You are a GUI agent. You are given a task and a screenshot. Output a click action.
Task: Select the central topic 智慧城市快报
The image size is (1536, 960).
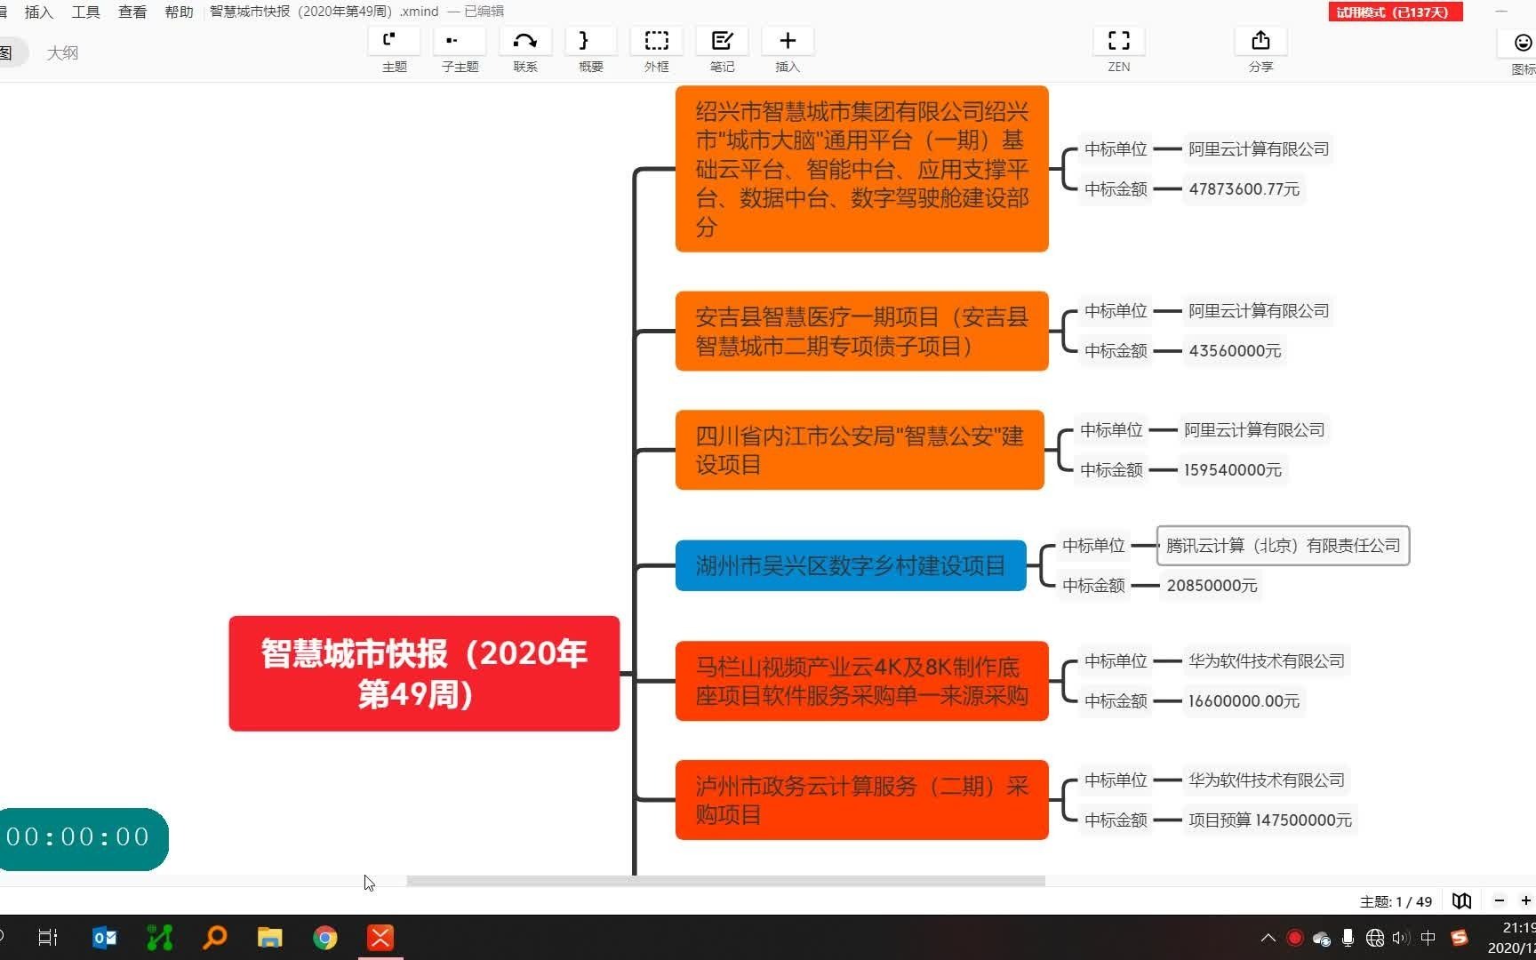[424, 674]
